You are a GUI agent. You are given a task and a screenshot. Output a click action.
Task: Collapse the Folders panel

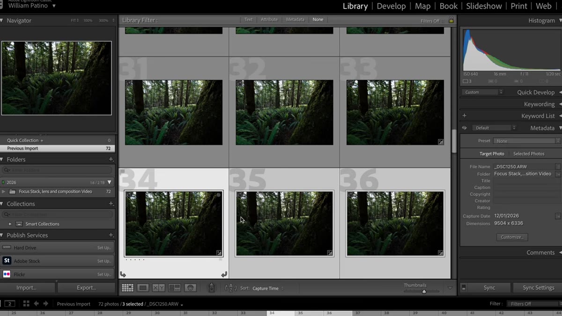[x=2, y=159]
